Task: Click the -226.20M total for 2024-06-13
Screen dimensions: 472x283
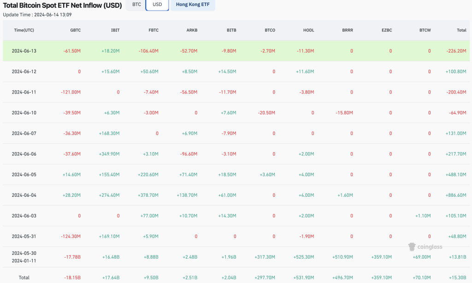Action: point(456,51)
